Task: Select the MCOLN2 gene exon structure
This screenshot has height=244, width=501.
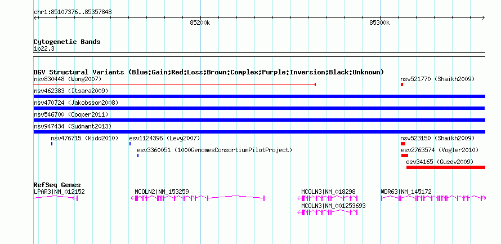Action: click(x=198, y=198)
